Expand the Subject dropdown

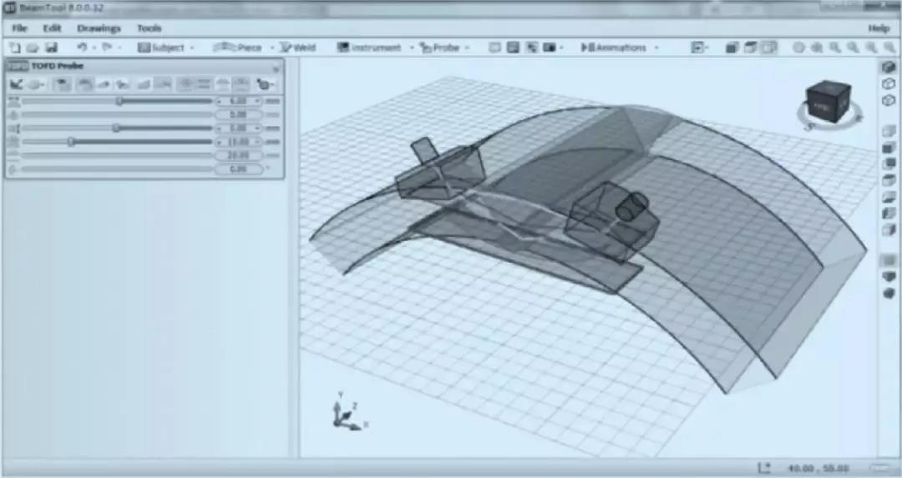click(192, 48)
